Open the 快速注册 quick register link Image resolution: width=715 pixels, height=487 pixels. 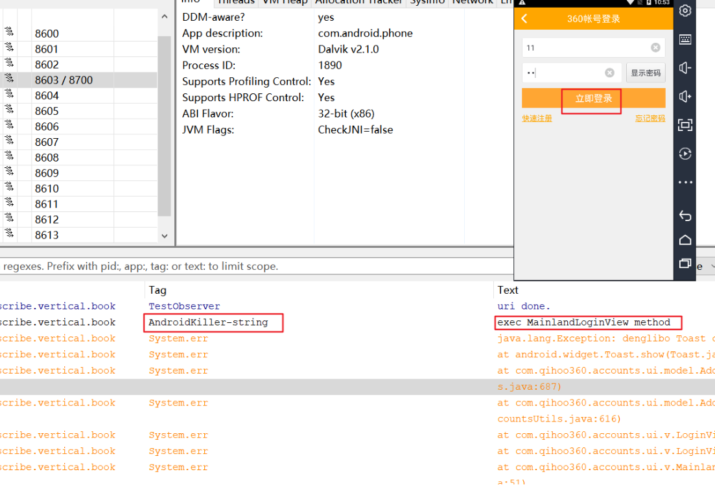pos(537,119)
